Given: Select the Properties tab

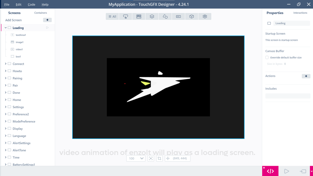Looking at the screenshot, I should pos(275,13).
